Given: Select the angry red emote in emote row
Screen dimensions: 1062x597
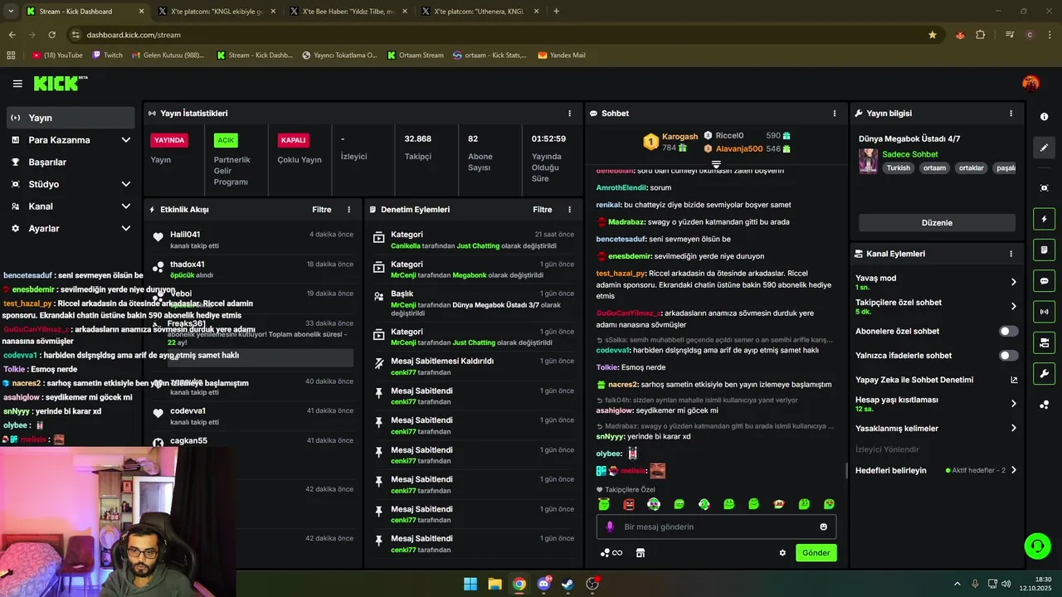Looking at the screenshot, I should pyautogui.click(x=629, y=504).
